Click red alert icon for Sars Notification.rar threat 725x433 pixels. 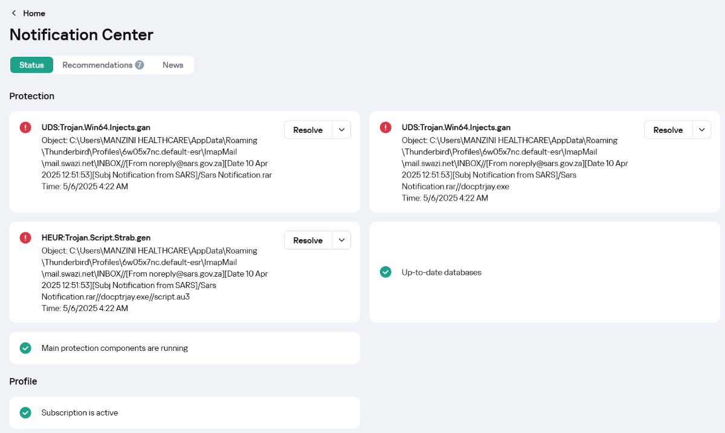click(x=25, y=127)
